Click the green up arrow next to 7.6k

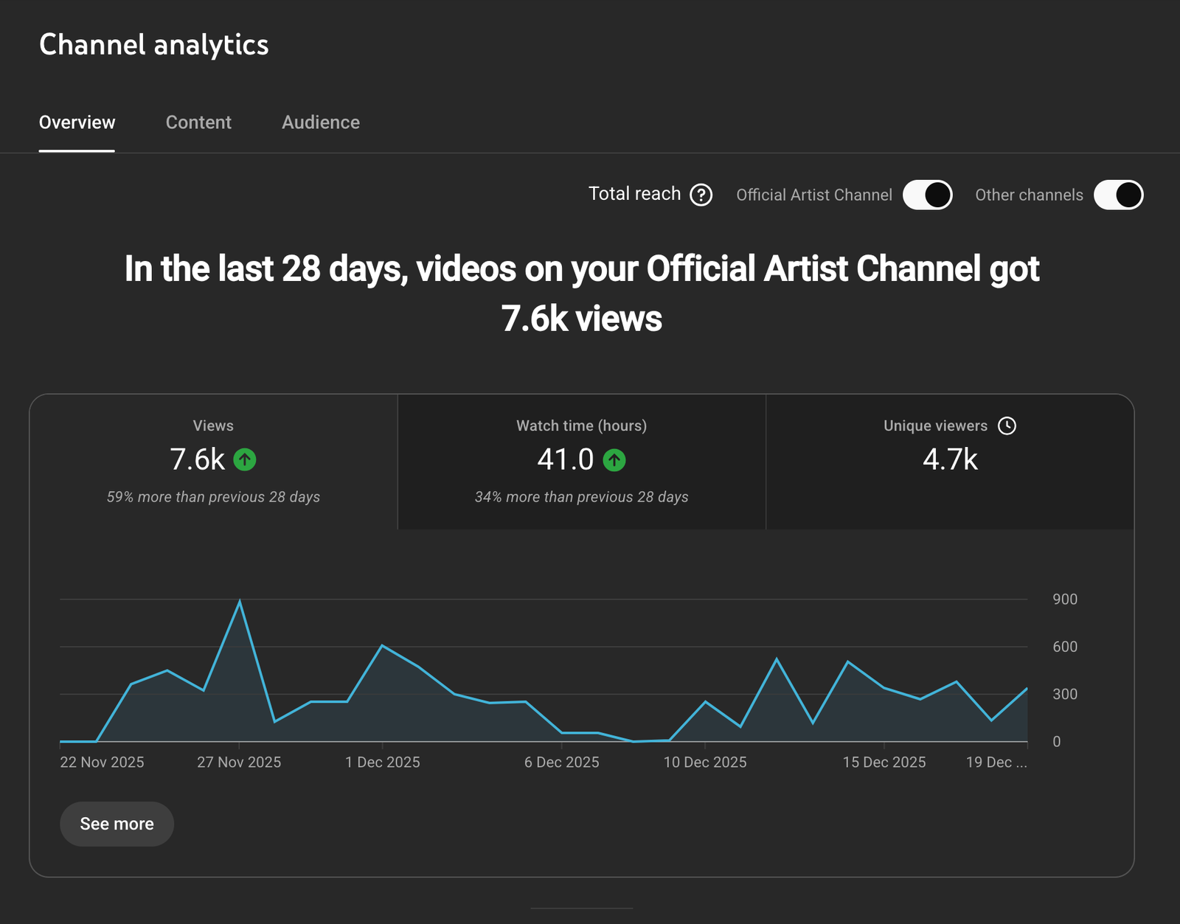pos(245,460)
